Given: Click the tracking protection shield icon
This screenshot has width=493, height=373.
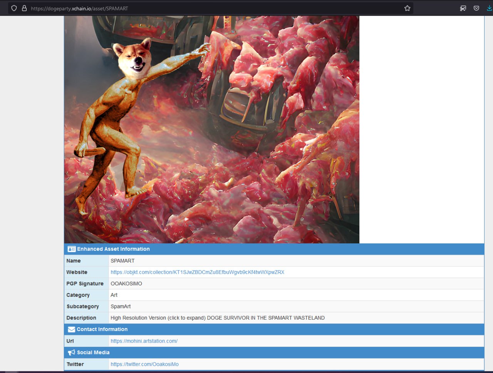Looking at the screenshot, I should (x=14, y=8).
